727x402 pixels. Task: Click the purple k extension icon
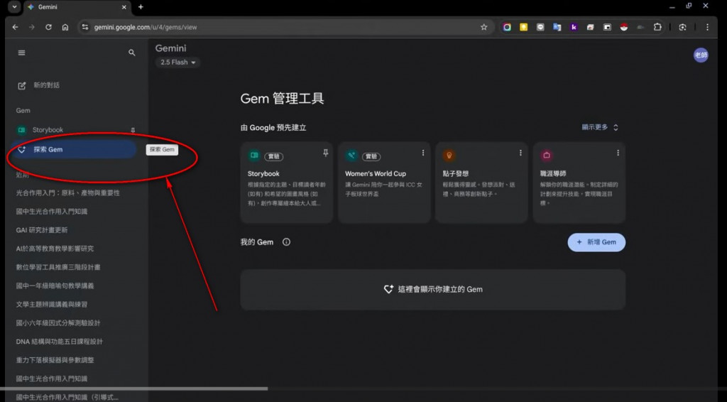point(574,28)
